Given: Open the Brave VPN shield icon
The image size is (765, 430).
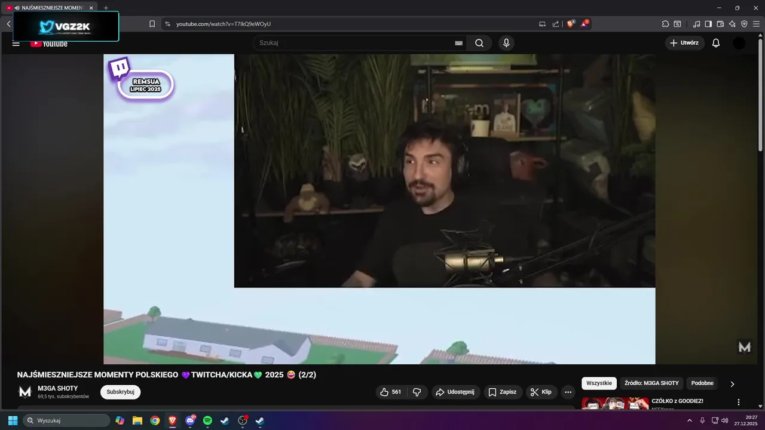Looking at the screenshot, I should coord(744,24).
